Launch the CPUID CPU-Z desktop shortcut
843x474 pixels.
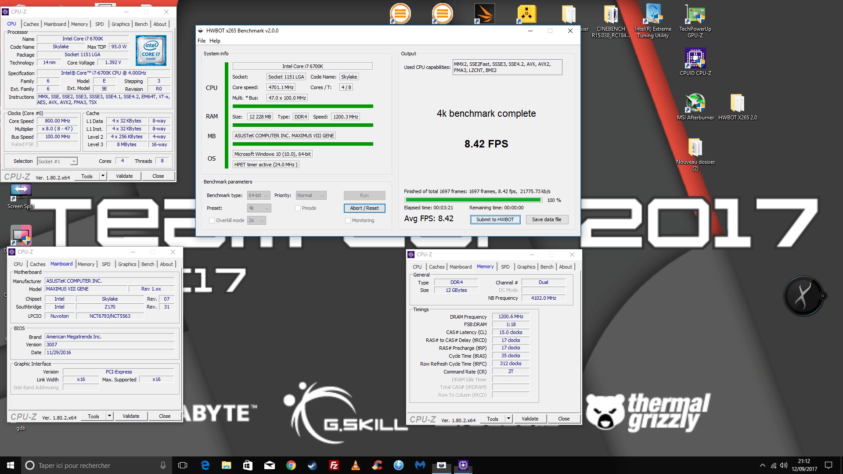point(695,62)
